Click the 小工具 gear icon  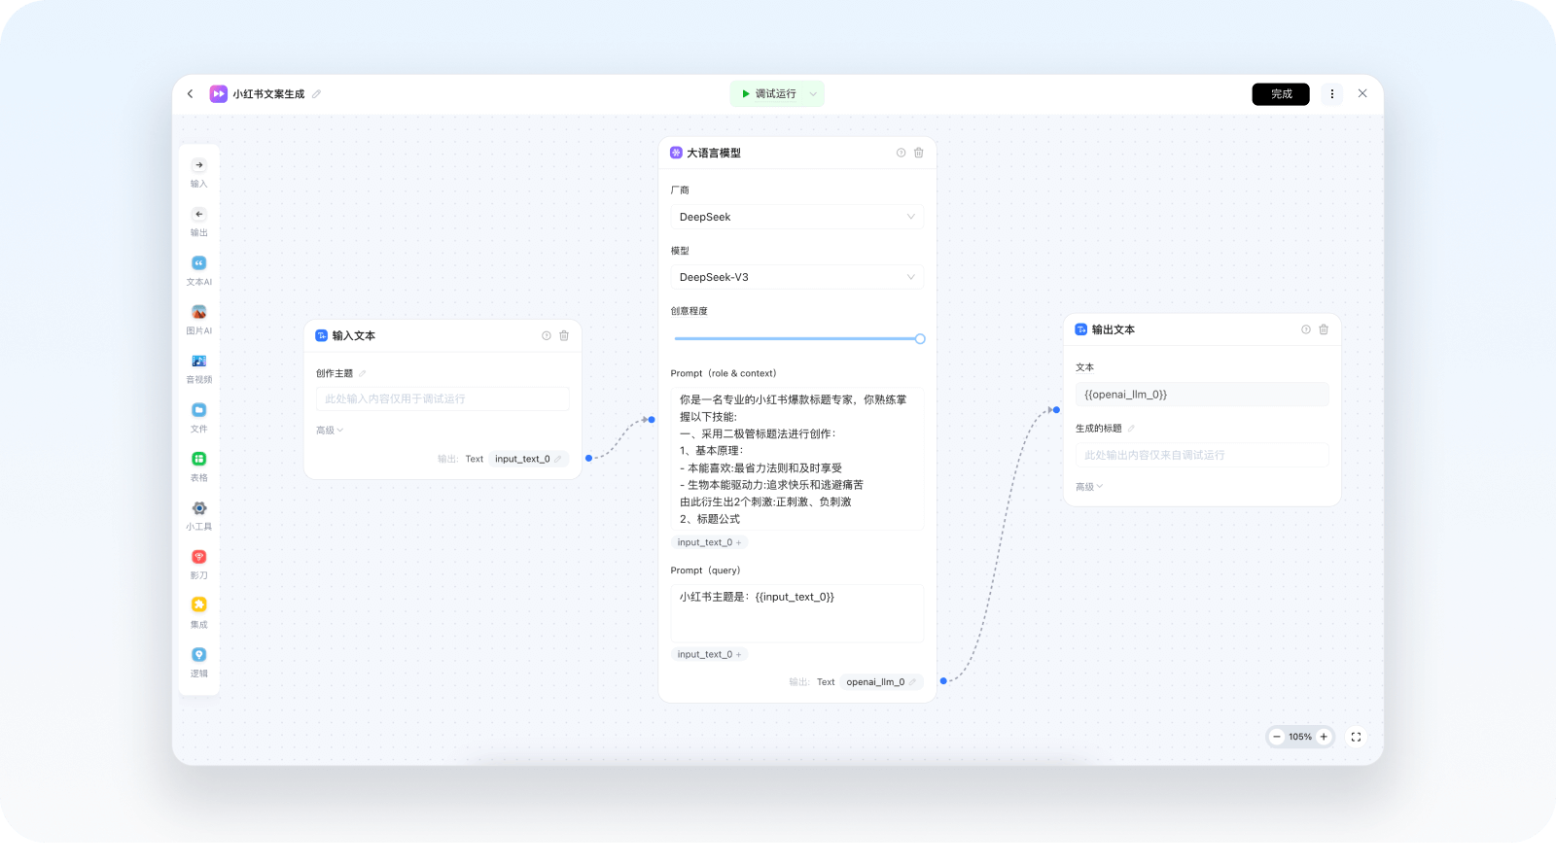pos(198,508)
